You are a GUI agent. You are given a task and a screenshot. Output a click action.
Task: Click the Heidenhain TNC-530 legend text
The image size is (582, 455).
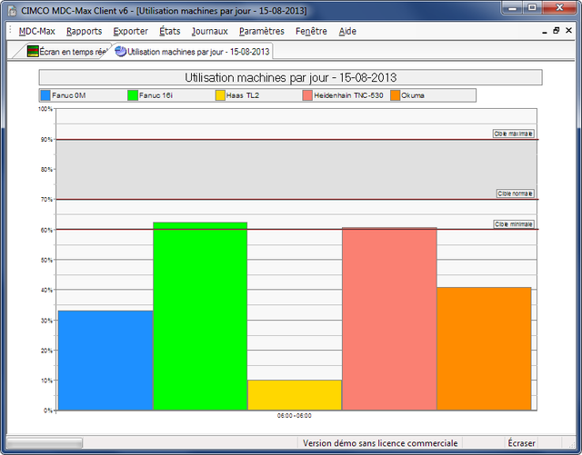point(348,95)
